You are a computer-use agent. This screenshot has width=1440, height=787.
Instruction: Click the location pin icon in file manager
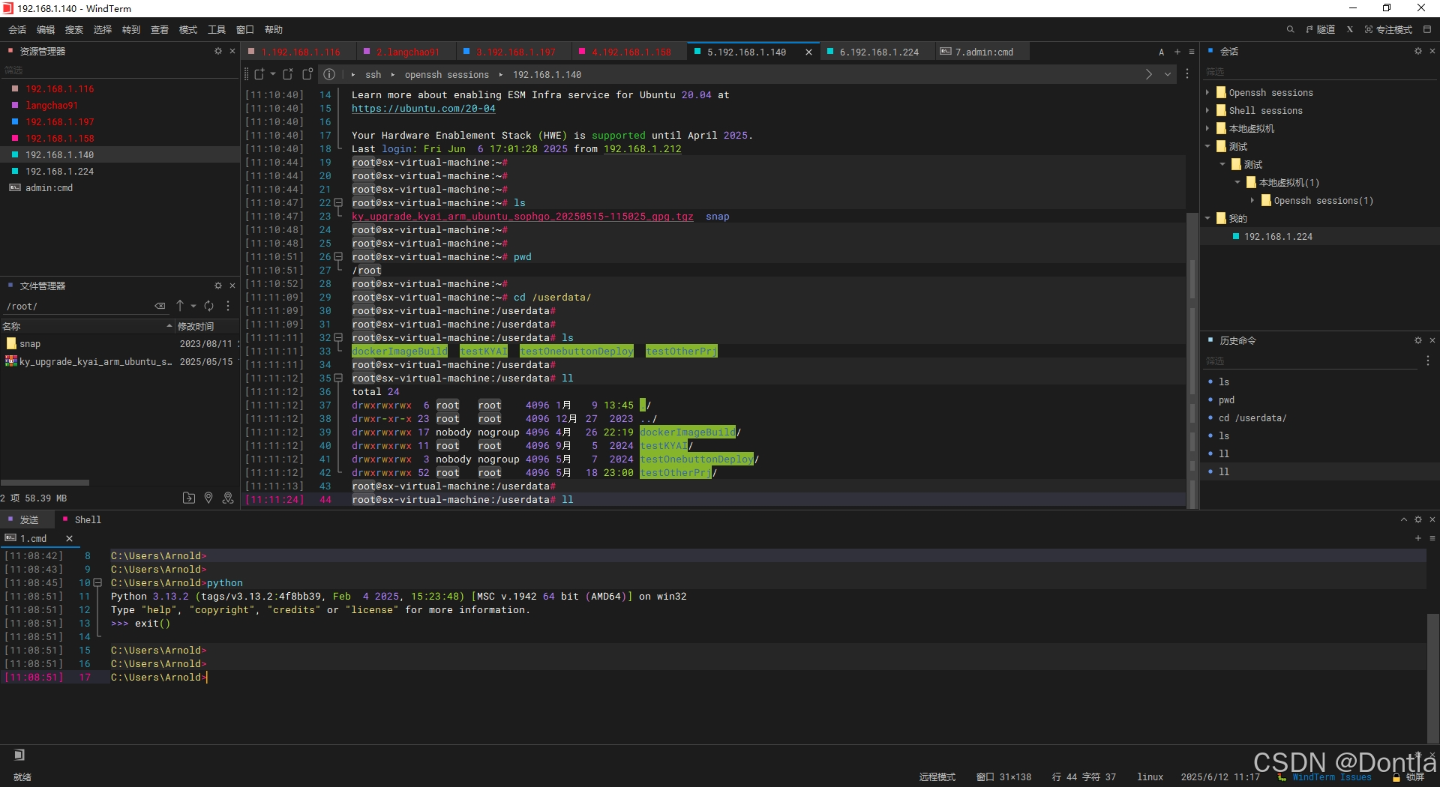(208, 498)
